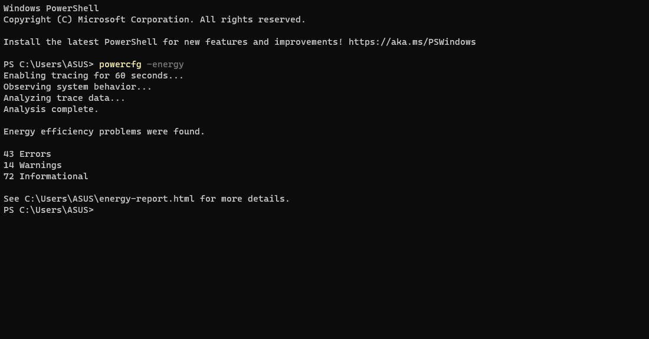Click the "43 Errors" count line
649x339 pixels.
click(27, 154)
